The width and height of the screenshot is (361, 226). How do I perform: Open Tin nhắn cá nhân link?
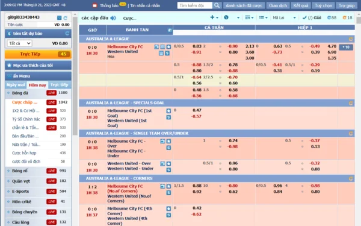click(145, 5)
